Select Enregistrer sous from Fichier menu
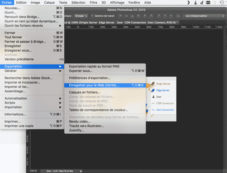The height and width of the screenshot is (173, 227). (18, 51)
